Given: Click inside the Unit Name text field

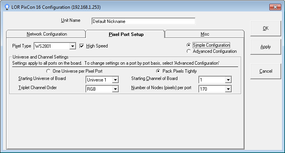Looking at the screenshot, I should pyautogui.click(x=143, y=21).
